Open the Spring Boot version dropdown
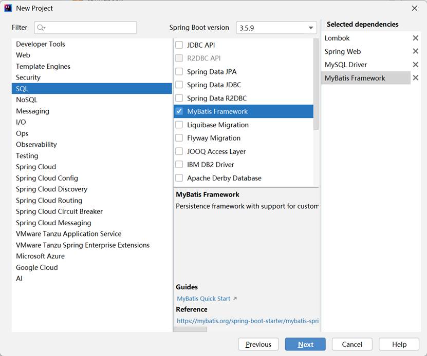427x356 pixels. [x=276, y=28]
